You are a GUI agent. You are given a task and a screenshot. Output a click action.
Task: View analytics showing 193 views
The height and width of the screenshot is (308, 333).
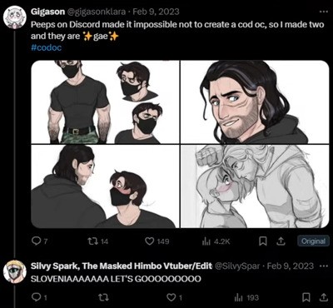coord(246,298)
